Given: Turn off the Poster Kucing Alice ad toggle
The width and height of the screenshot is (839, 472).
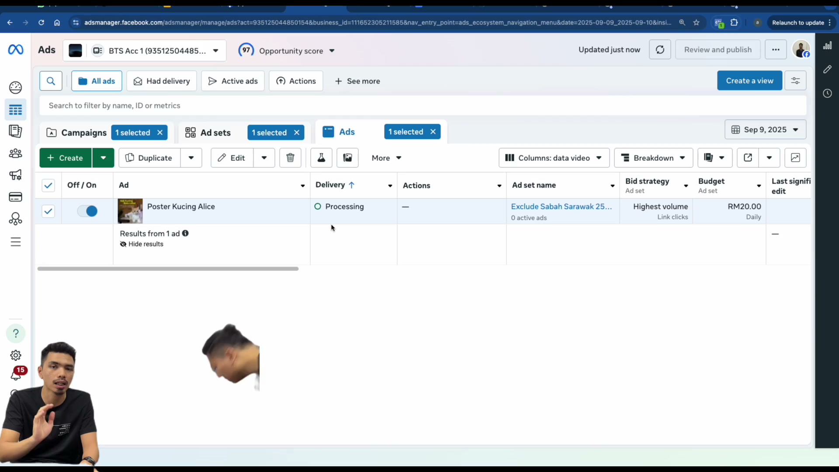Looking at the screenshot, I should tap(87, 211).
